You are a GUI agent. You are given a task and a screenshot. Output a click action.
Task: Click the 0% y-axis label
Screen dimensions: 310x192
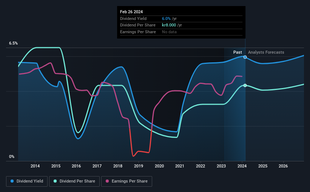pos(12,156)
